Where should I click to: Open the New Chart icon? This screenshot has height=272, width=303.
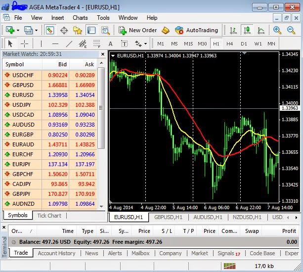click(x=10, y=30)
